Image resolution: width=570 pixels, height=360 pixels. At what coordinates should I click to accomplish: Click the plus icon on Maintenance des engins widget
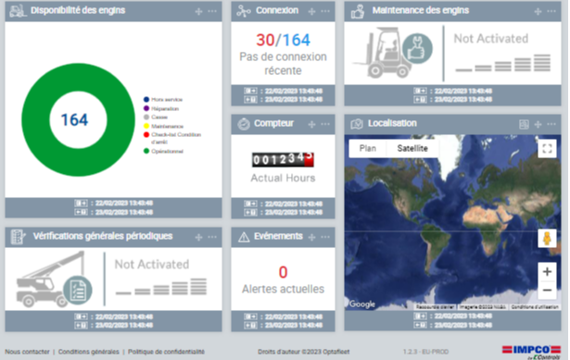tap(538, 12)
